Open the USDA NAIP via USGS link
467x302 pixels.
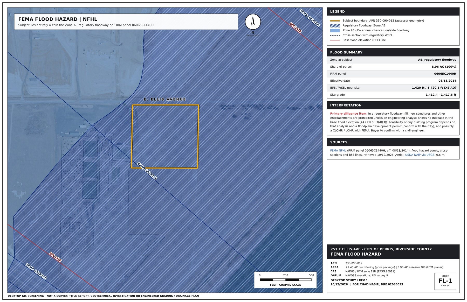(420, 155)
